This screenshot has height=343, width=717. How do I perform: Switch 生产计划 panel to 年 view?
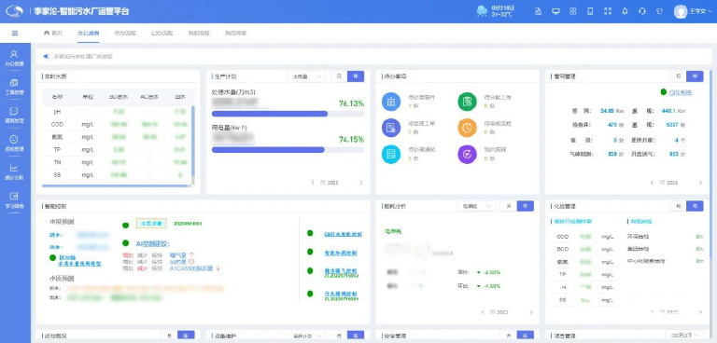point(356,76)
